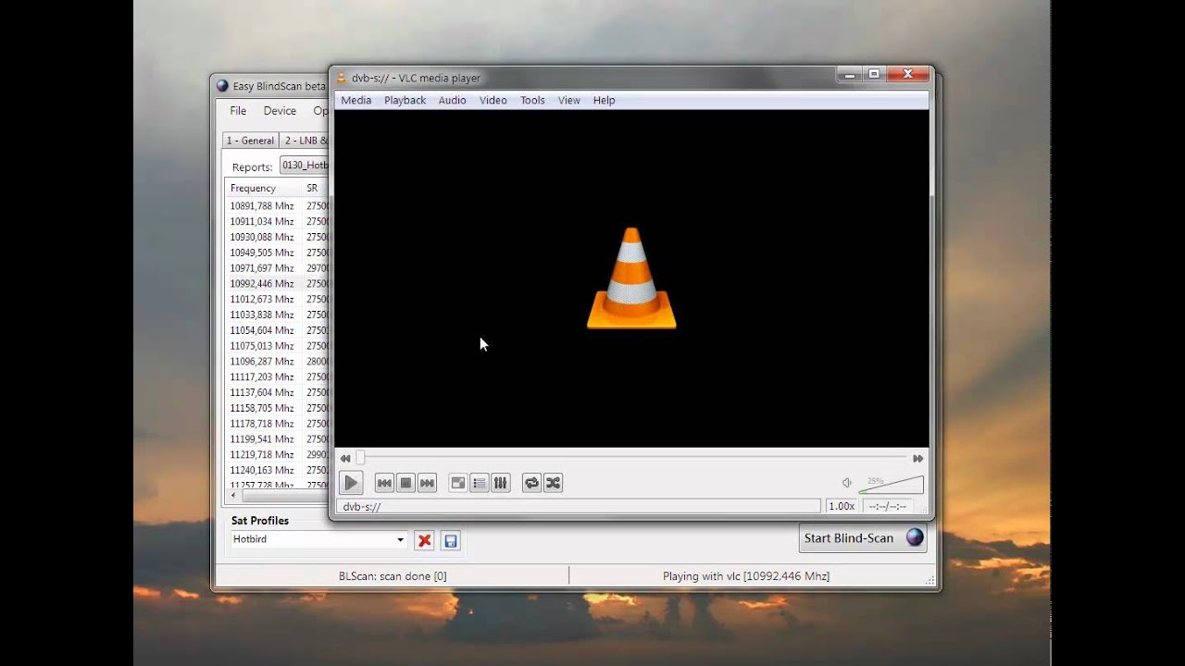The image size is (1185, 666).
Task: Select the 11096,287 Mhz row
Action: [x=278, y=362]
